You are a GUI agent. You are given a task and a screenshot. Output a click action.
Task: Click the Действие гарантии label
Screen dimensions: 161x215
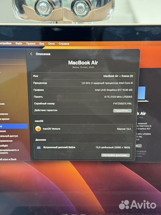[x=46, y=110]
